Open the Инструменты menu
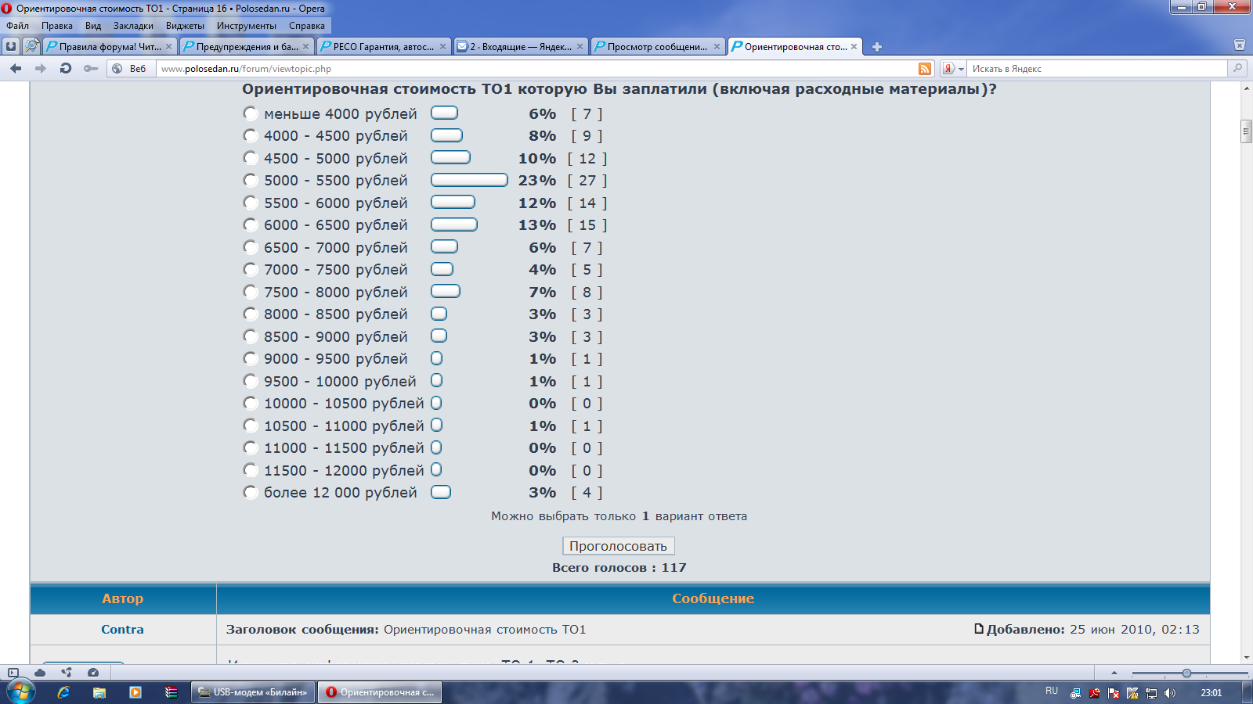1253x704 pixels. pyautogui.click(x=246, y=26)
